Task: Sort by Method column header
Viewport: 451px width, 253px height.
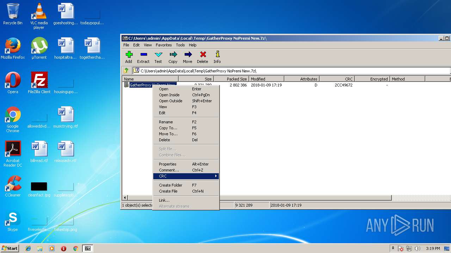Action: point(408,79)
